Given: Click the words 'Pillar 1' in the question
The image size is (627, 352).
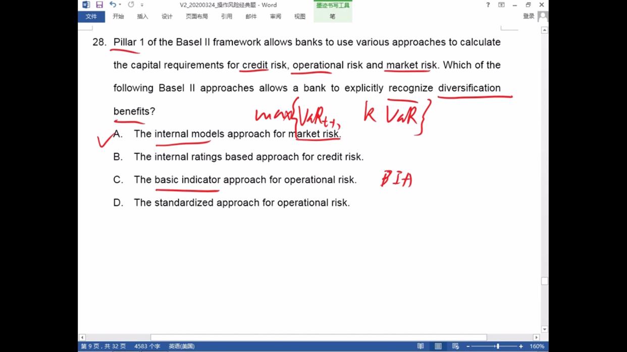Looking at the screenshot, I should click(129, 42).
